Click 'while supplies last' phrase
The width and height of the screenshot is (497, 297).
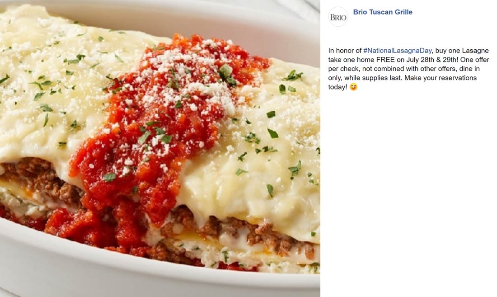point(372,78)
